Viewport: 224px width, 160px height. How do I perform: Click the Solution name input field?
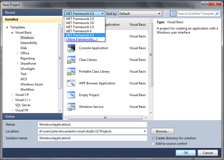coord(92,138)
